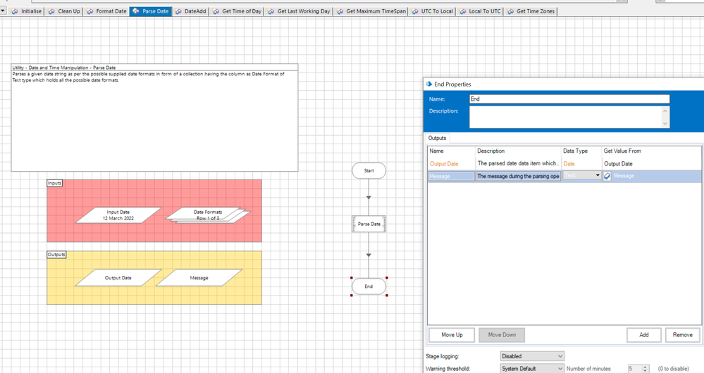Select the Message data item on the canvas
704x373 pixels.
point(199,278)
